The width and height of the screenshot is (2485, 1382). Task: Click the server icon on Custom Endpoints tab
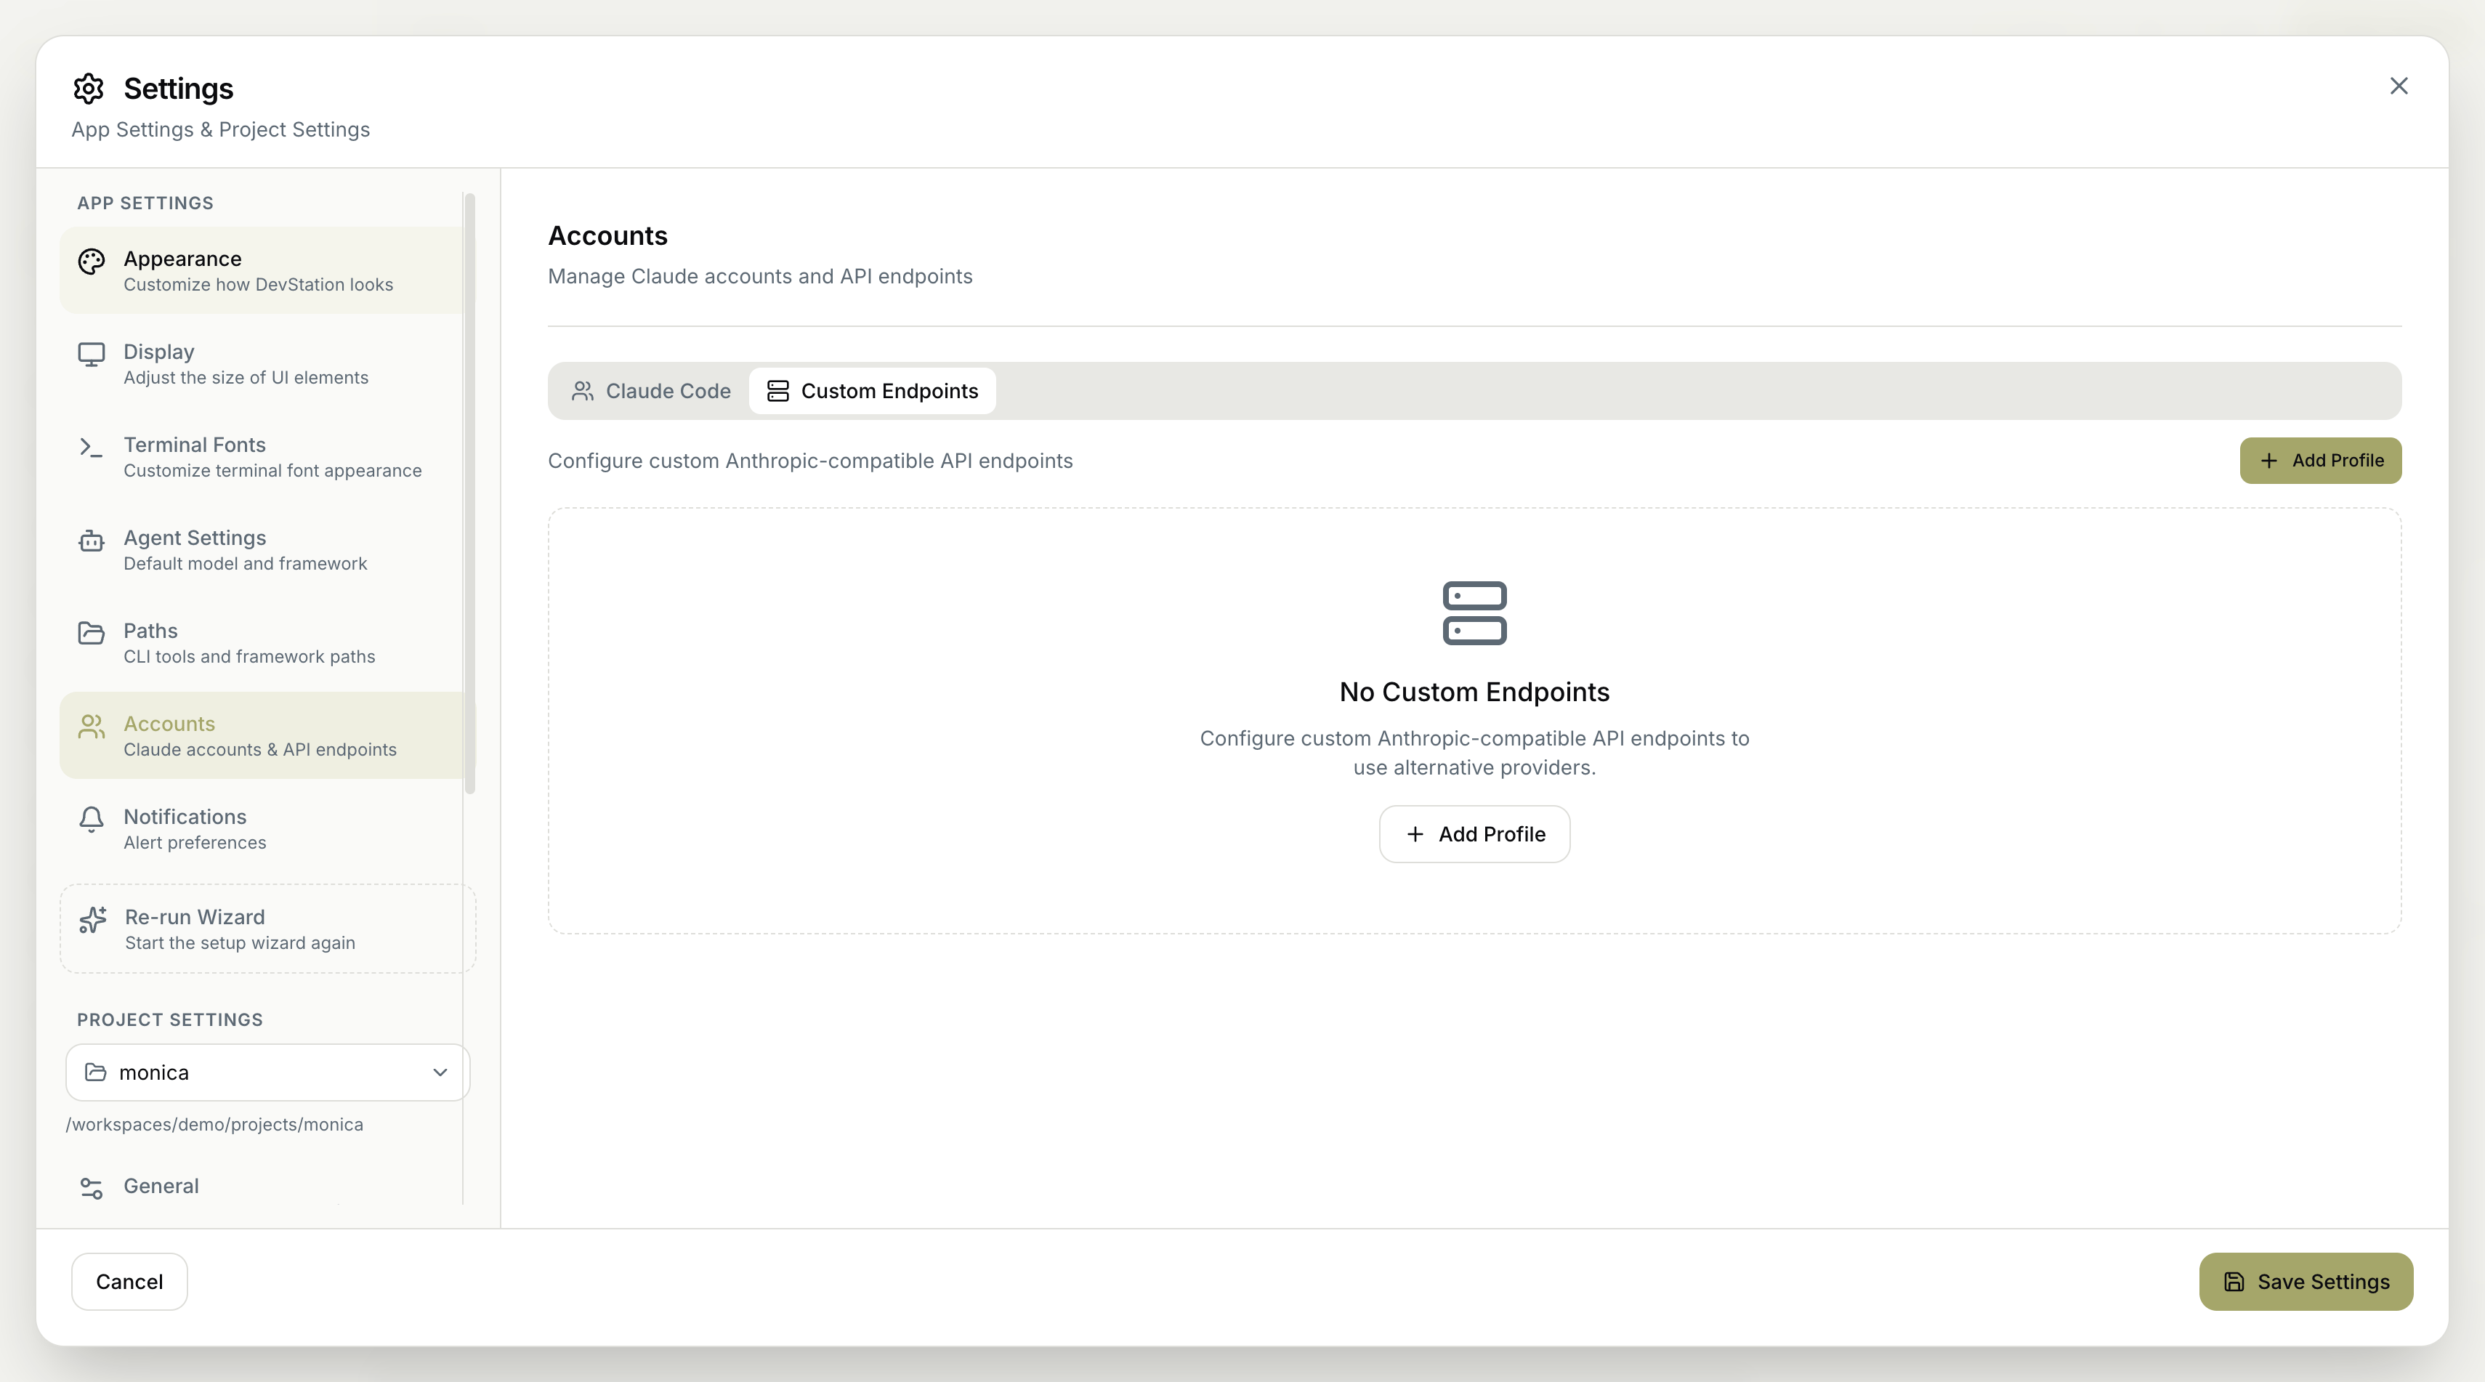tap(777, 391)
